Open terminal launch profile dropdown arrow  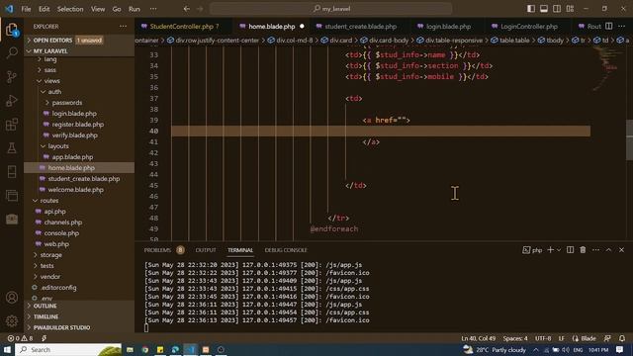(x=559, y=250)
